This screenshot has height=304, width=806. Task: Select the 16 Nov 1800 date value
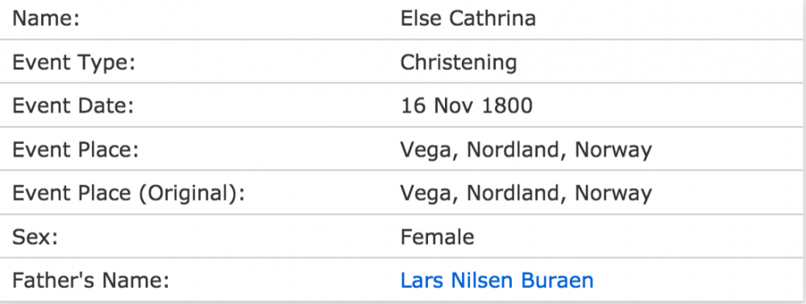[466, 106]
